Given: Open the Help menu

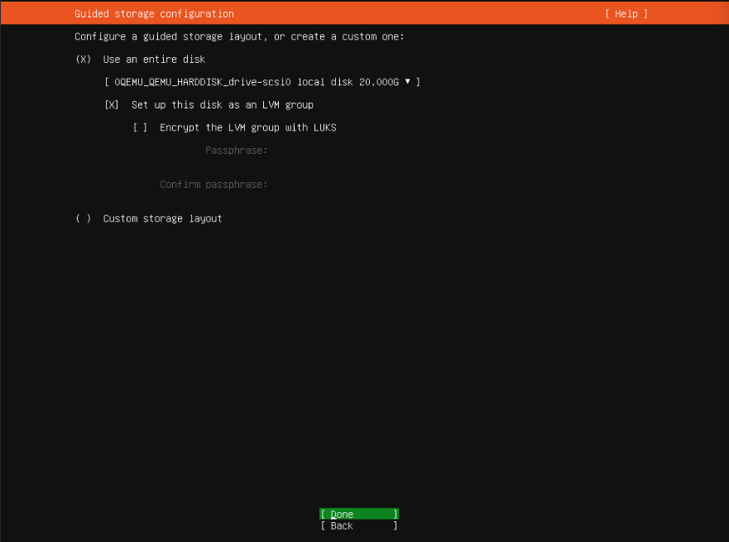Looking at the screenshot, I should (x=626, y=14).
